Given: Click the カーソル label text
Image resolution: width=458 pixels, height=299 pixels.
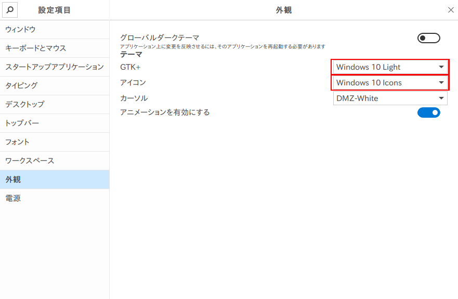Looking at the screenshot, I should coord(134,98).
